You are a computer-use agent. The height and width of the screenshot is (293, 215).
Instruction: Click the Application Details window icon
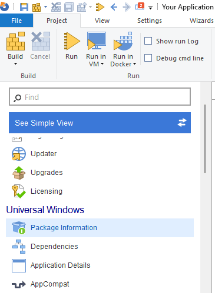pos(19,265)
